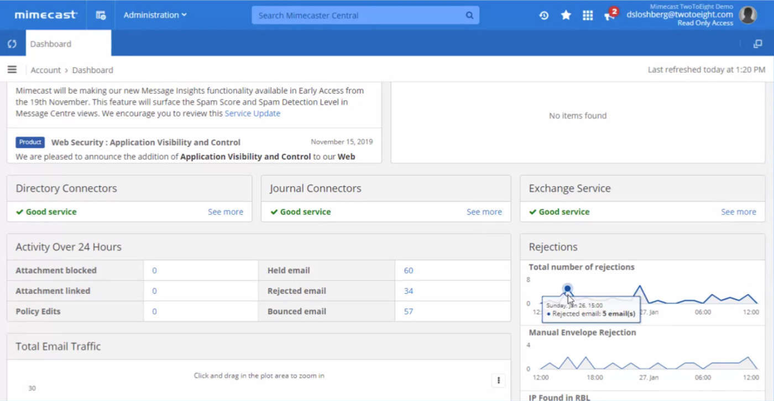774x401 pixels.
Task: Click the highlighted data point on rejections chart
Action: click(567, 289)
